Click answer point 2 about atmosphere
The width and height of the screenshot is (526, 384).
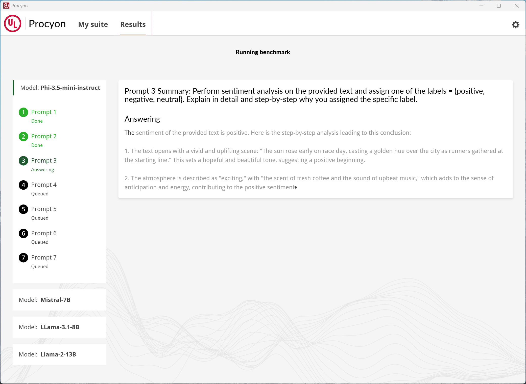(309, 183)
